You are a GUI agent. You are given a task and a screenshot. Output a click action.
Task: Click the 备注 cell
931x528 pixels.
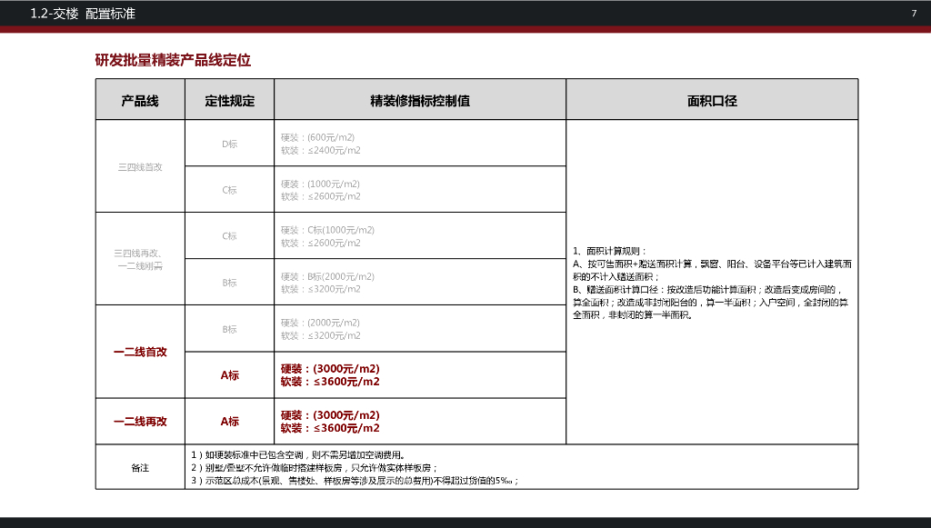coord(139,467)
